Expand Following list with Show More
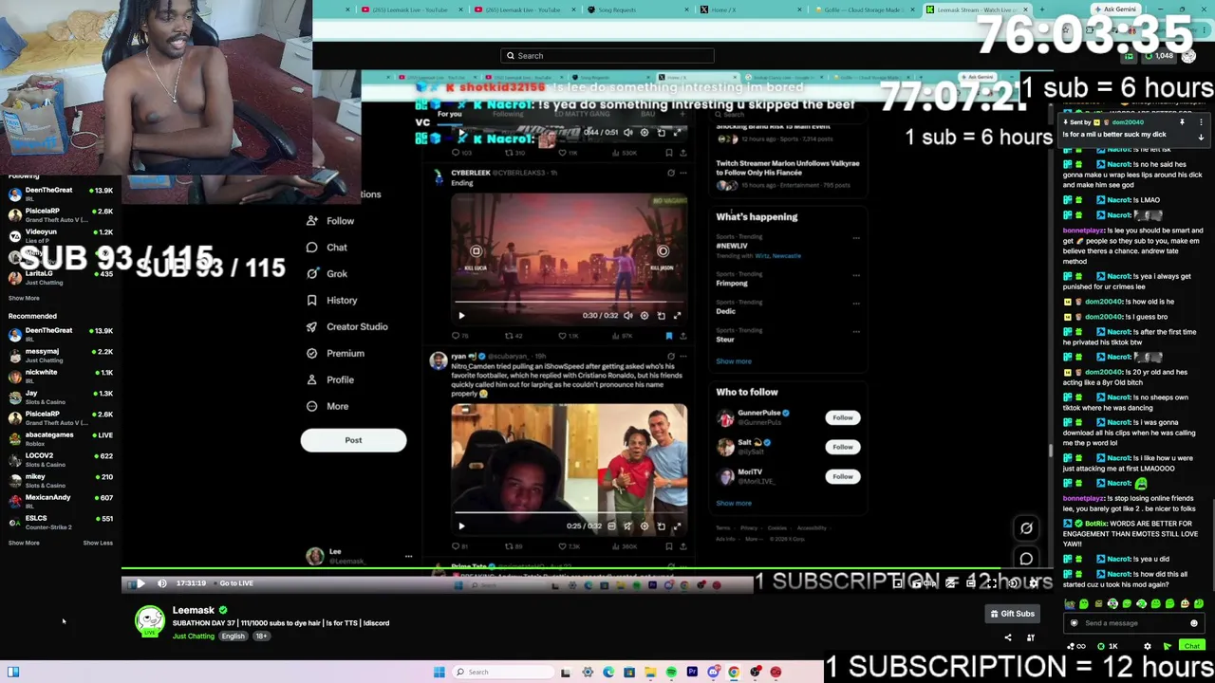 pyautogui.click(x=24, y=298)
